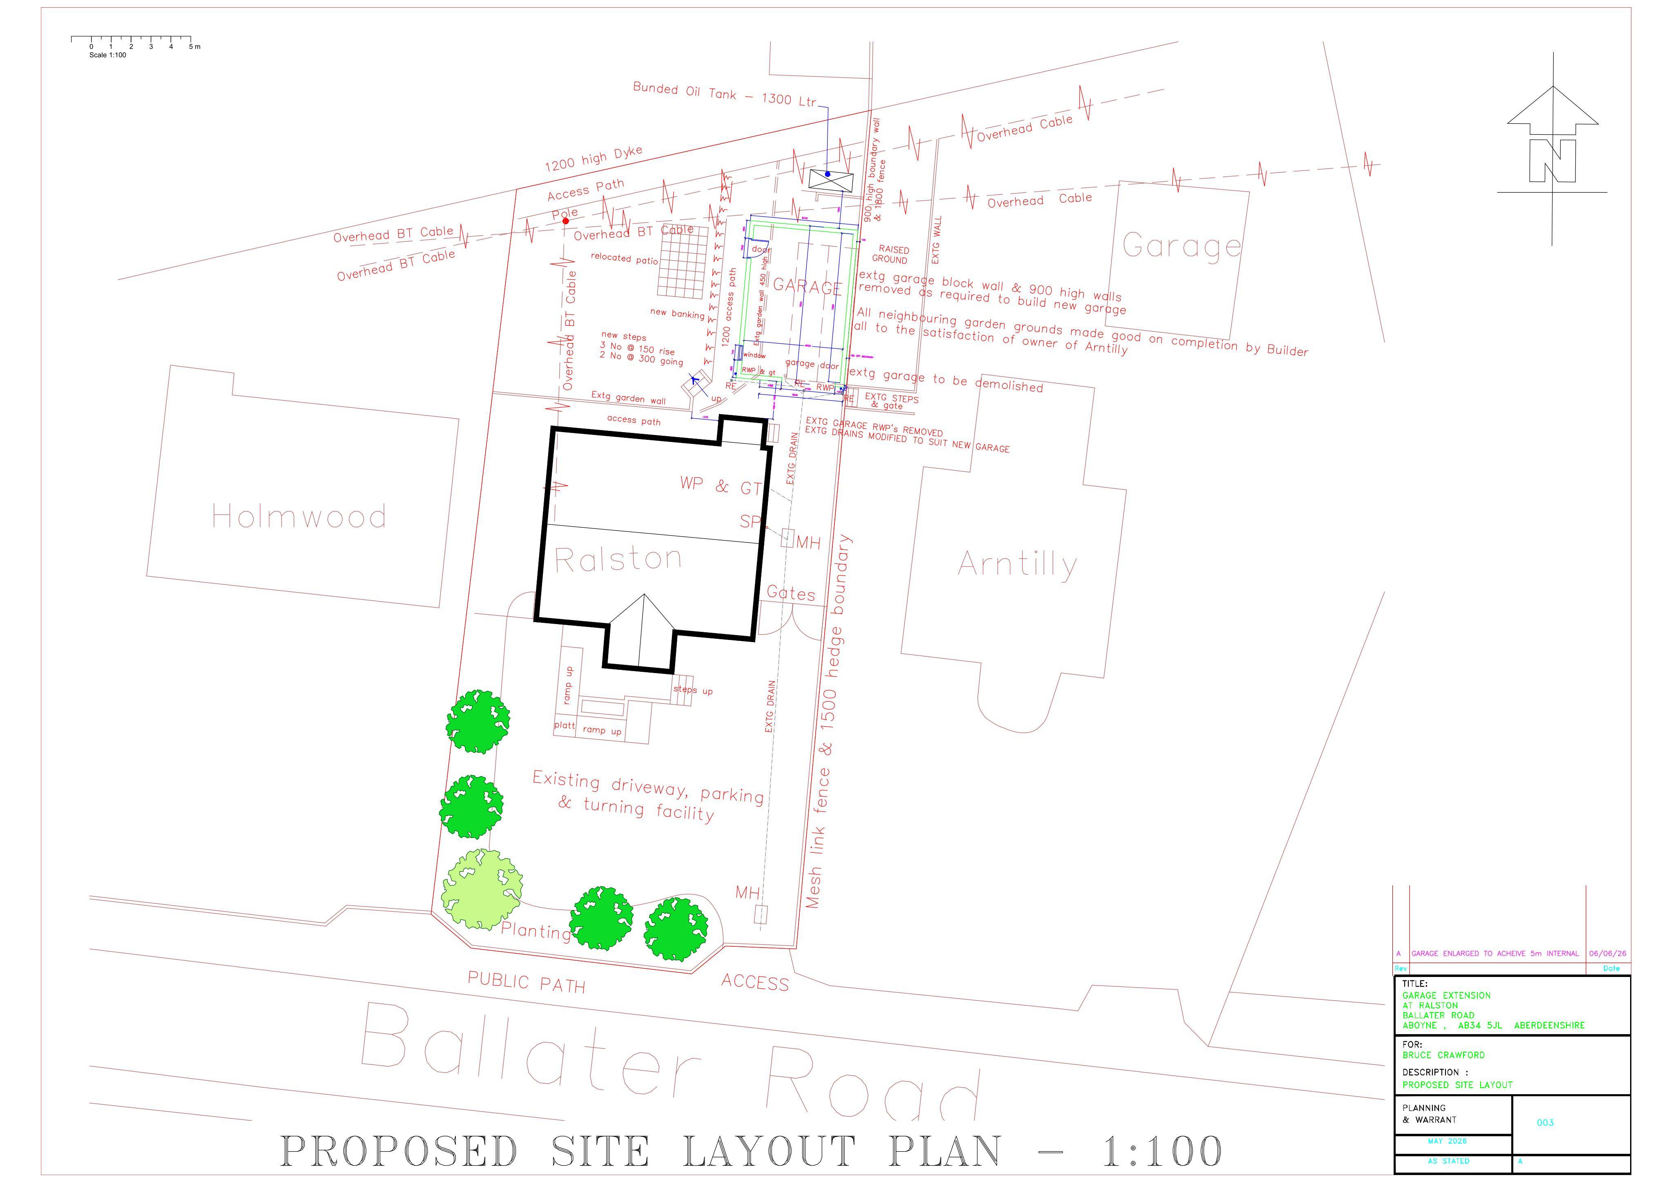The image size is (1673, 1182).
Task: Click the 'Planting' label
Action: [x=535, y=930]
